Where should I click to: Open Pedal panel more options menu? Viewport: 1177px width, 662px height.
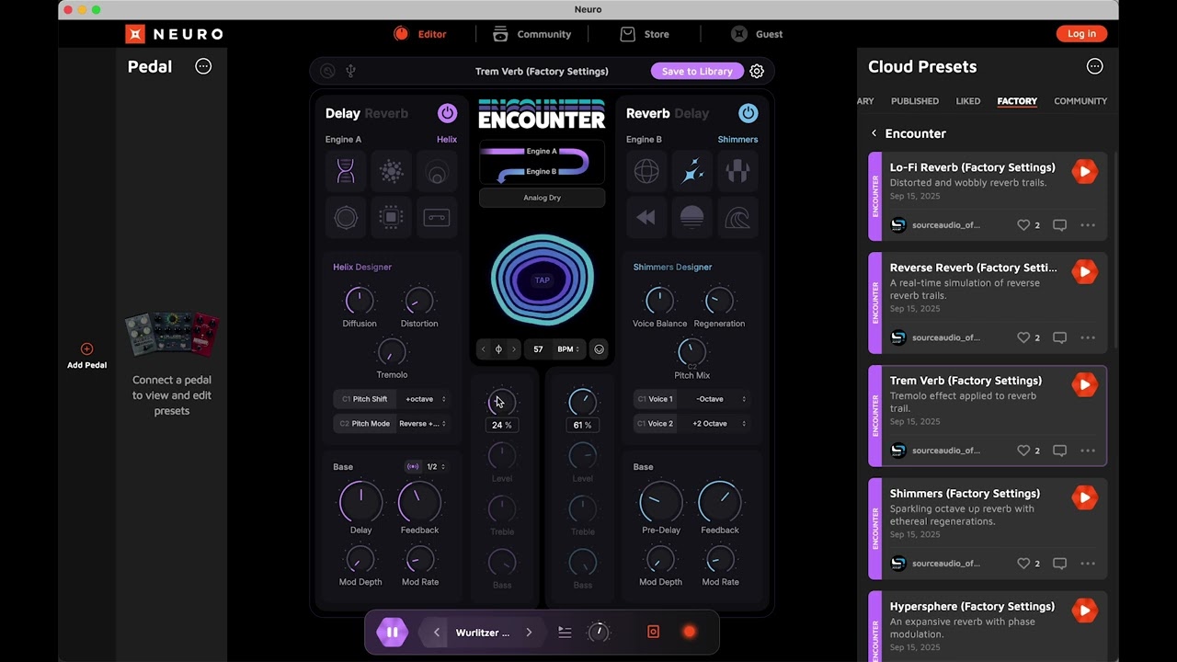203,66
